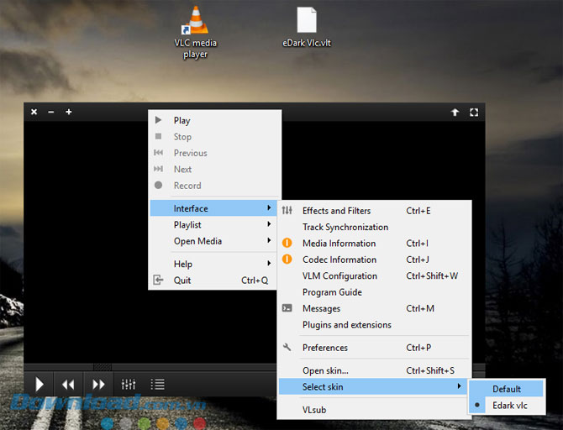The height and width of the screenshot is (430, 563).
Task: Open VLM Configuration
Action: pyautogui.click(x=374, y=275)
